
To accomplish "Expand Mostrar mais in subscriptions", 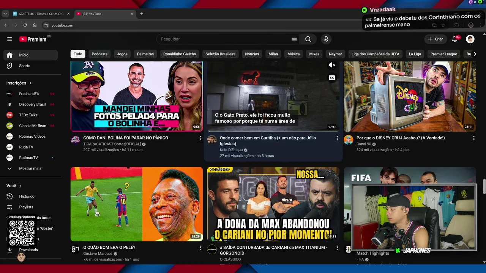I will pos(31,168).
